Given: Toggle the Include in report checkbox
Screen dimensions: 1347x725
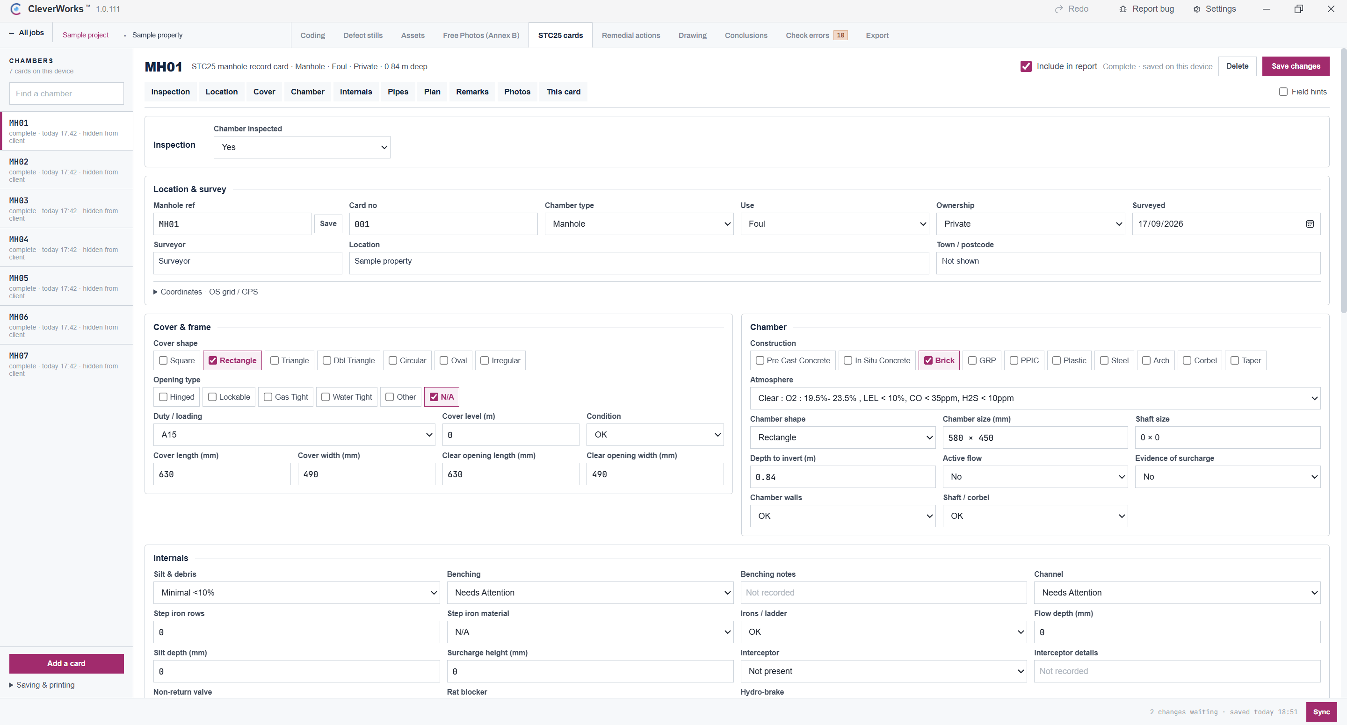Looking at the screenshot, I should point(1026,66).
